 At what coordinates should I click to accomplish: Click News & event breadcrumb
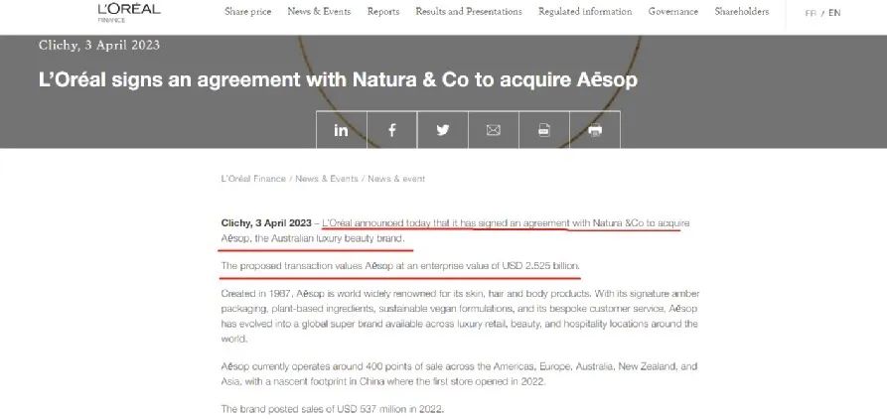tap(396, 179)
